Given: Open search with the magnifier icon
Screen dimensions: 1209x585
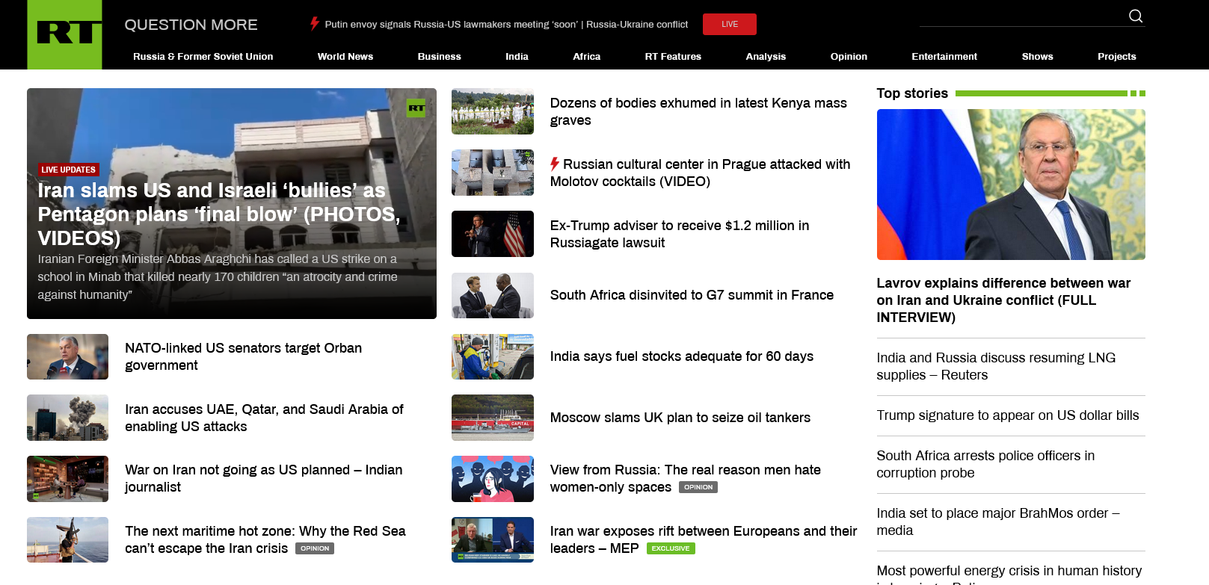Looking at the screenshot, I should point(1135,16).
